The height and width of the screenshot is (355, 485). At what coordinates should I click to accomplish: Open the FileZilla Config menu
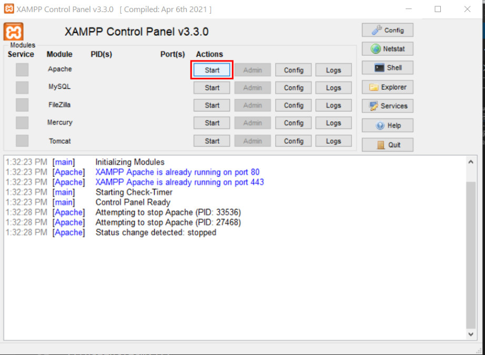pos(294,106)
